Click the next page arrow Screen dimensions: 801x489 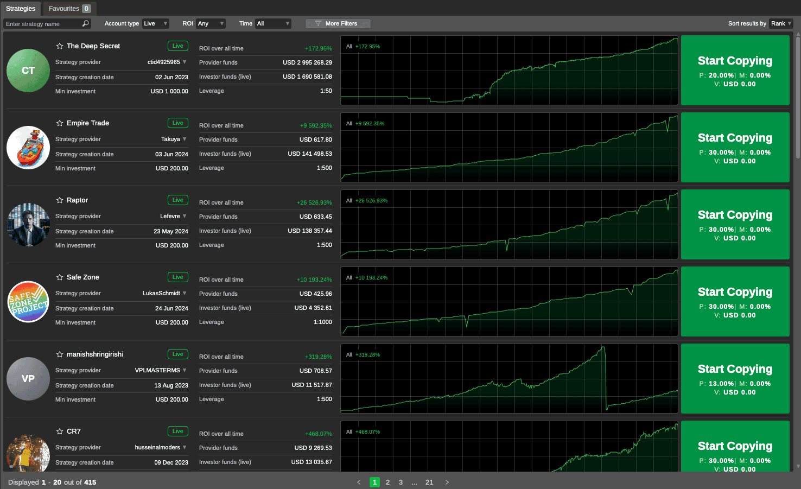coord(447,482)
